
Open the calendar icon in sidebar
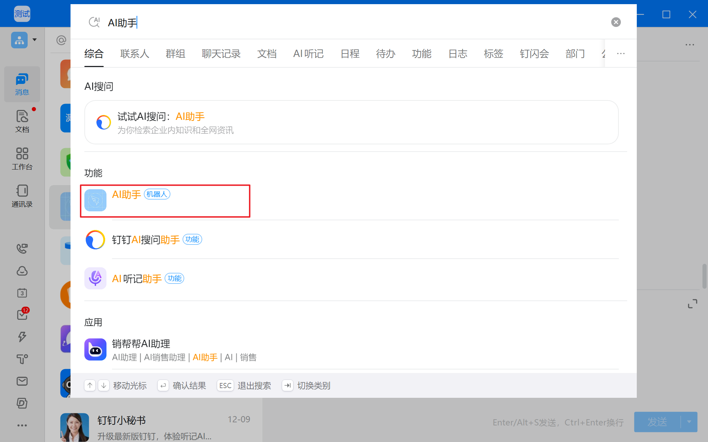22,293
